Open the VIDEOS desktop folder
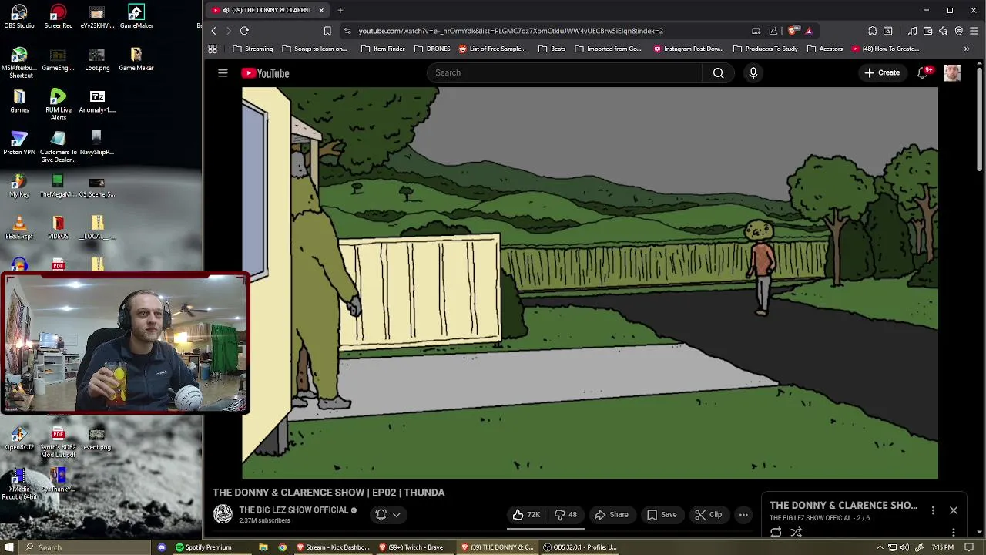Screen dimensions: 986x555 (x=59, y=228)
